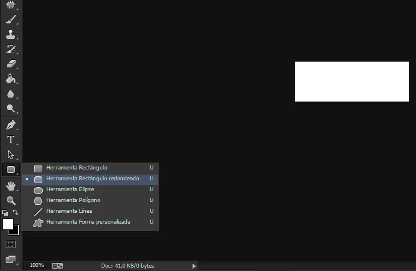Choose Herramienta Rectángulo from flyout
Screen dimensions: 416x271
[x=90, y=168]
